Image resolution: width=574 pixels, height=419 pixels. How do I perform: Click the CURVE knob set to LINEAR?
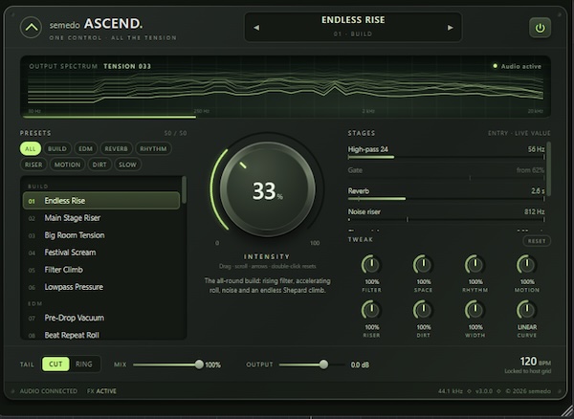coord(527,310)
